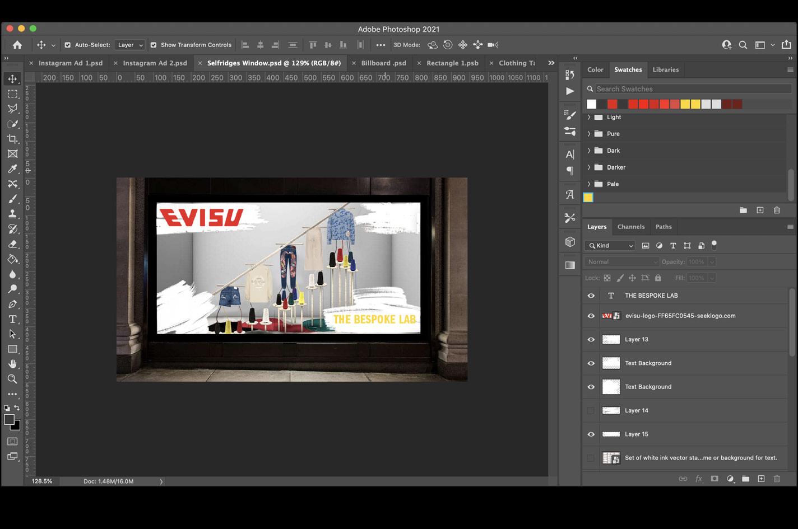Select the Pen tool
The height and width of the screenshot is (529, 798).
click(x=12, y=304)
